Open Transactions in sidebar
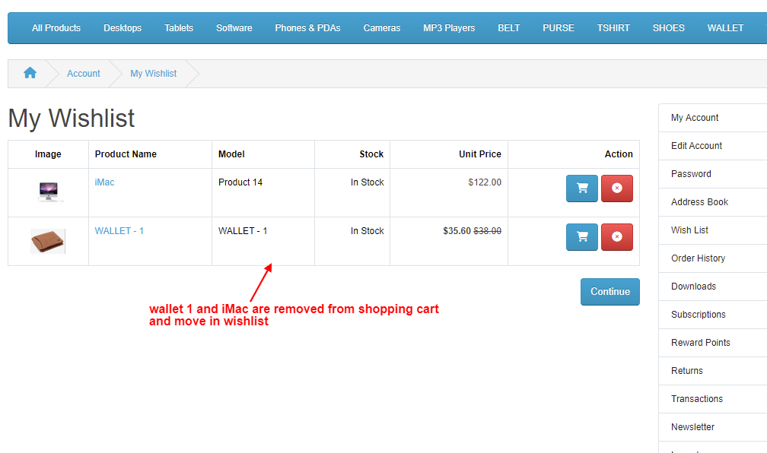This screenshot has width=767, height=453. pos(713,399)
